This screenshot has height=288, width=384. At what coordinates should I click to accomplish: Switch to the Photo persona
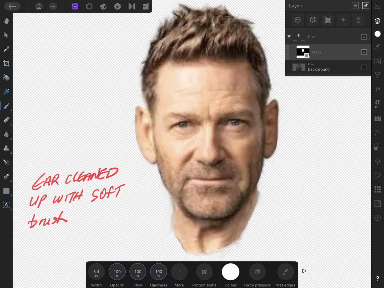click(75, 6)
